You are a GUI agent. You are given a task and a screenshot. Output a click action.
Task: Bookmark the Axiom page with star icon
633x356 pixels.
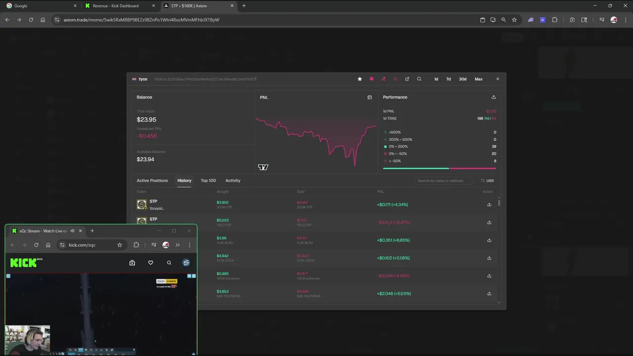[514, 20]
